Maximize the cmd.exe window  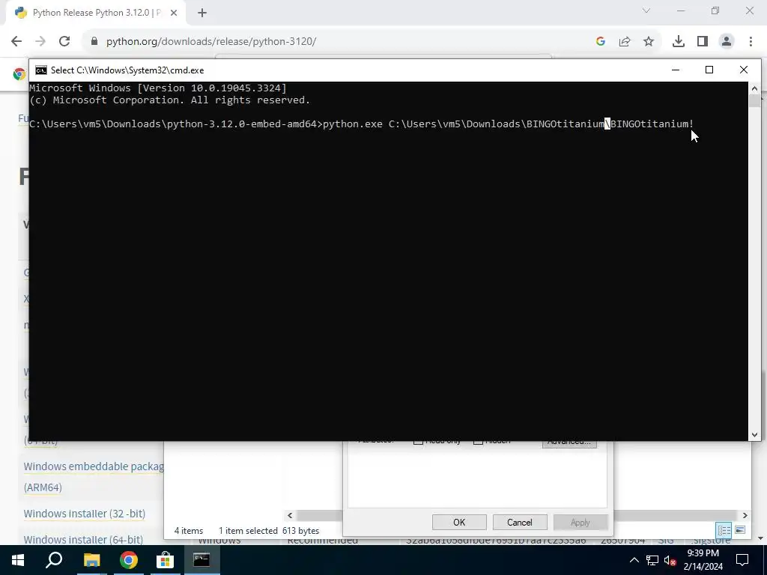point(709,70)
